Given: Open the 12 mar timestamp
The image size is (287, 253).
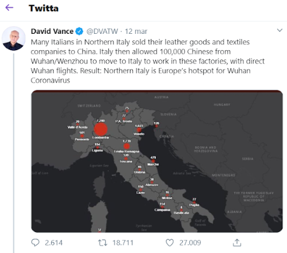Looking at the screenshot, I should tap(136, 31).
